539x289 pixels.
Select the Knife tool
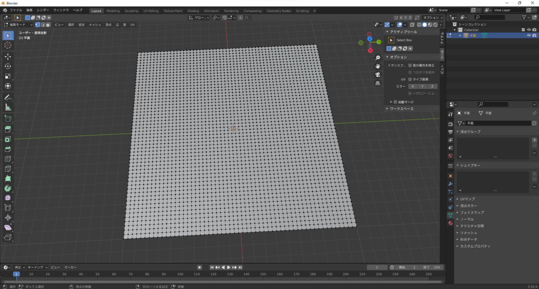[8, 169]
